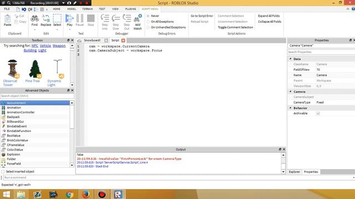This screenshot has height=199, width=355.
Task: Collapse the Camera properties section
Action: tap(291, 92)
